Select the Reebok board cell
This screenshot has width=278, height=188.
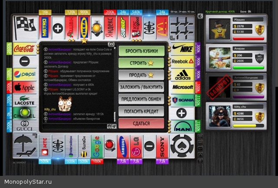[182, 62]
